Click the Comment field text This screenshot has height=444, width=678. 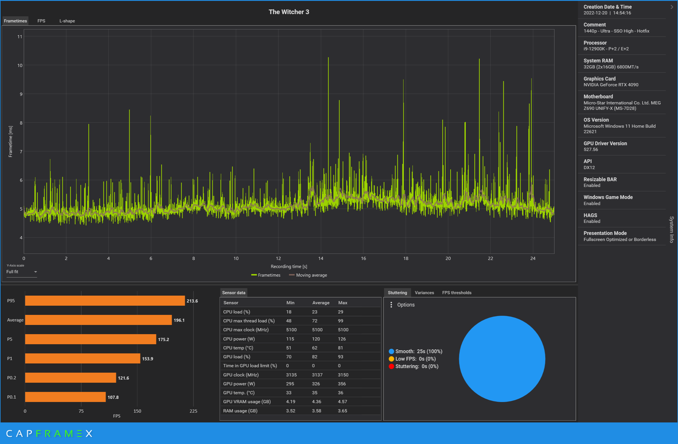tap(616, 31)
